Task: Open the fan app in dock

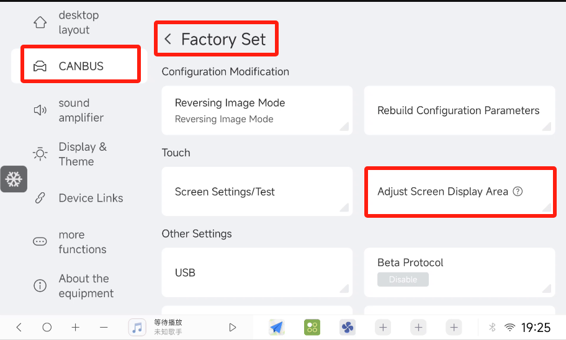Action: click(x=348, y=328)
